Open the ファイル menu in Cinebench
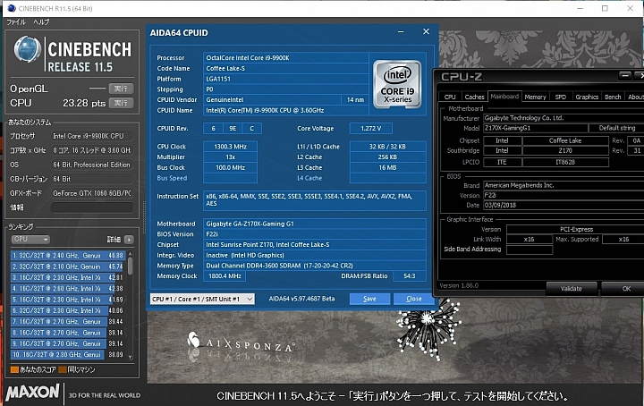Image resolution: width=644 pixels, height=406 pixels. [15, 22]
